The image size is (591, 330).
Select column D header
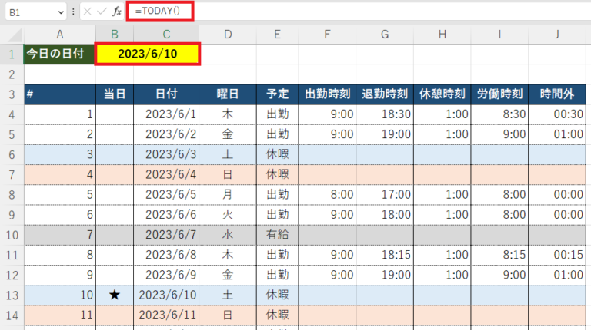pyautogui.click(x=227, y=33)
